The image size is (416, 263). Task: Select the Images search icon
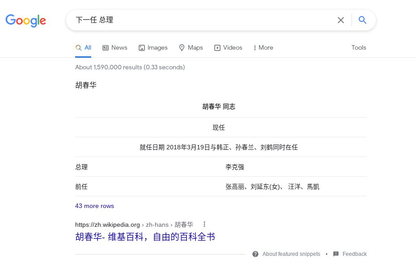[x=141, y=47]
